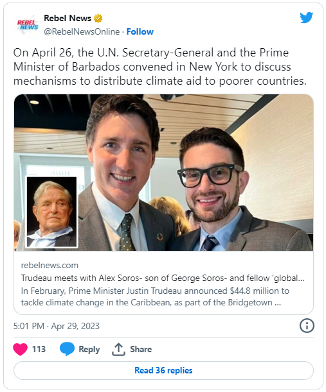Click the article description about $44.8 million
This screenshot has height=392, width=326.
pos(155,297)
